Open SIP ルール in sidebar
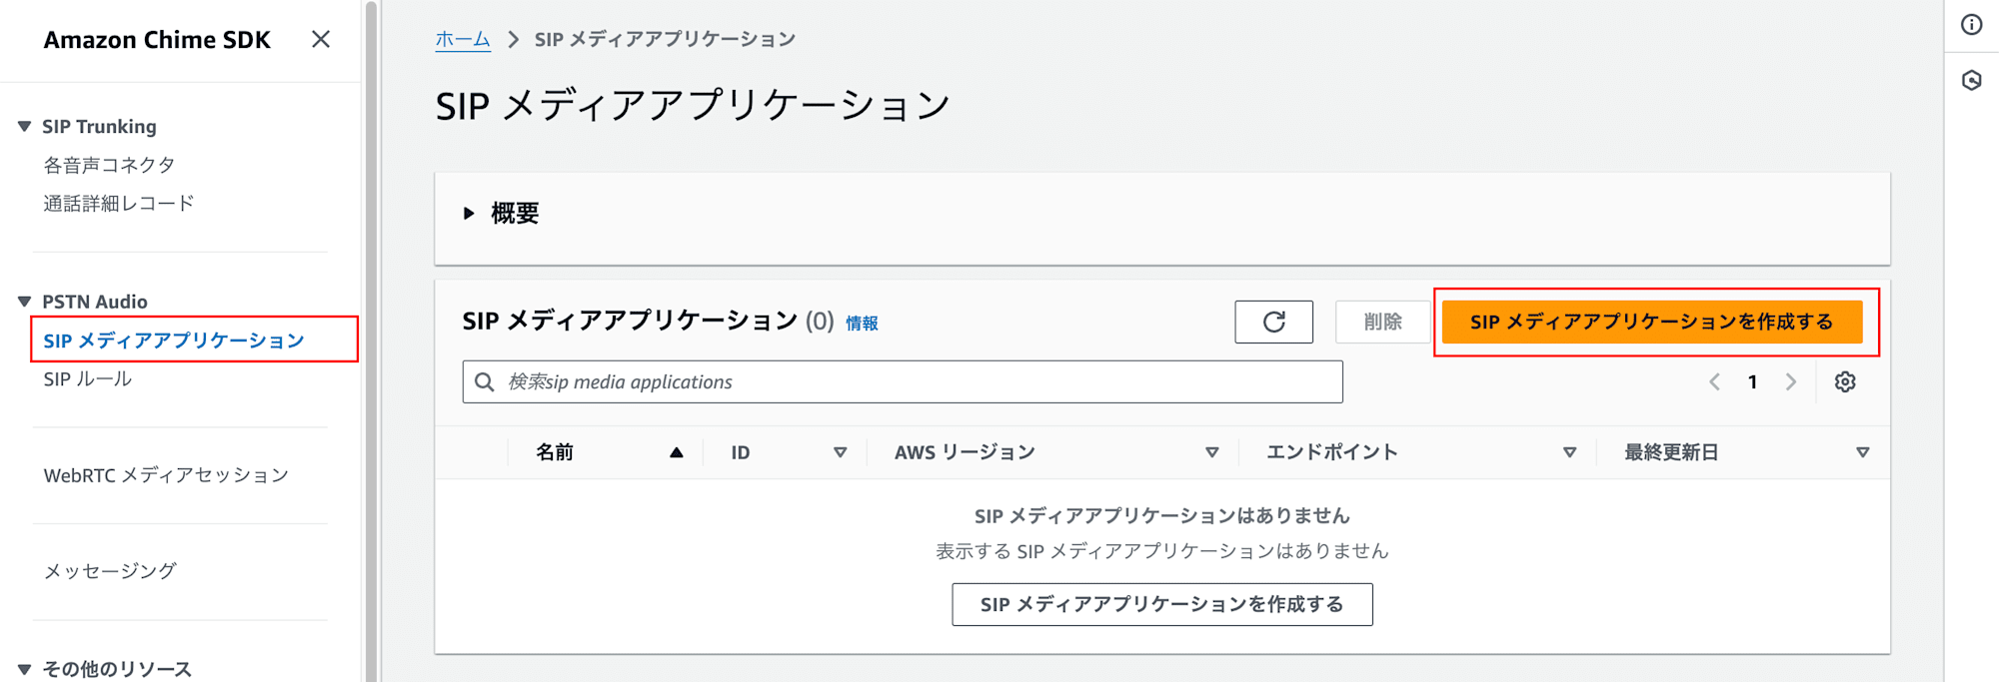 click(x=88, y=379)
